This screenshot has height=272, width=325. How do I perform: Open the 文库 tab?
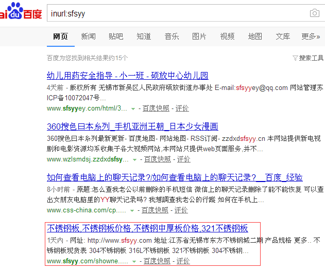(283, 37)
